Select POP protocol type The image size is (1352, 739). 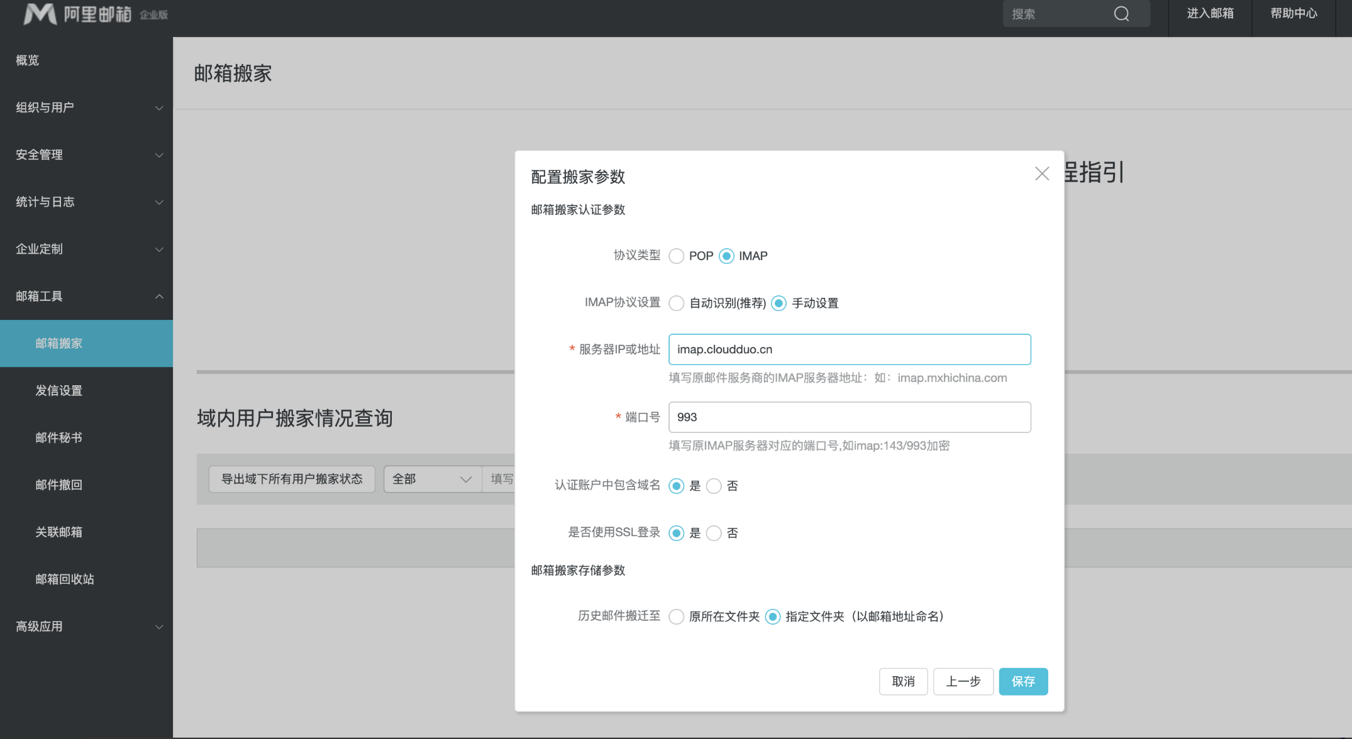[x=677, y=256]
